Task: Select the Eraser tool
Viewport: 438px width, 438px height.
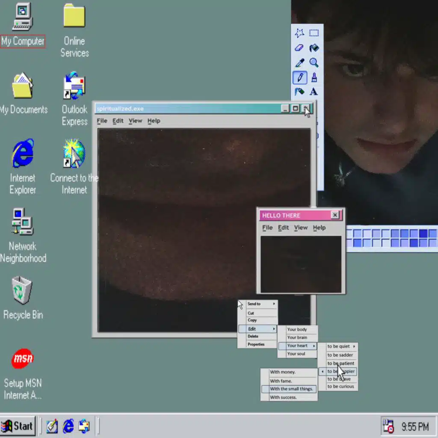Action: 299,48
